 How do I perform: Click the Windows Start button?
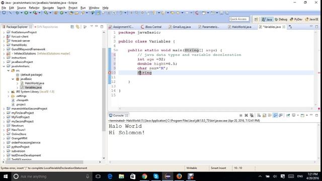[6, 176]
